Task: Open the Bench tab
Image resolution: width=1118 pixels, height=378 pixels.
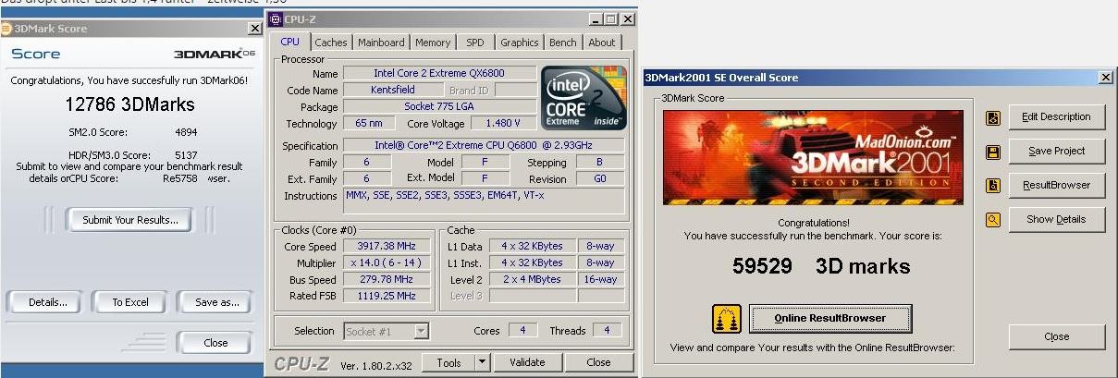Action: (562, 43)
